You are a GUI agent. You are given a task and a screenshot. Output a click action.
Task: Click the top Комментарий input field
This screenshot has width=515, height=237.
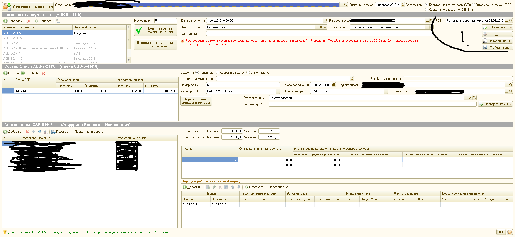pos(319,34)
